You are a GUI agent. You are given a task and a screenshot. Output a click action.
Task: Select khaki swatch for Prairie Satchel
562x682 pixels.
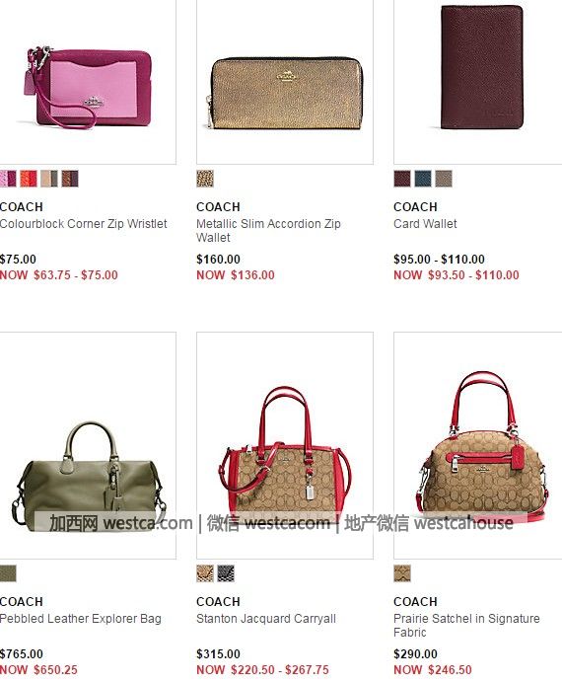pyautogui.click(x=402, y=573)
